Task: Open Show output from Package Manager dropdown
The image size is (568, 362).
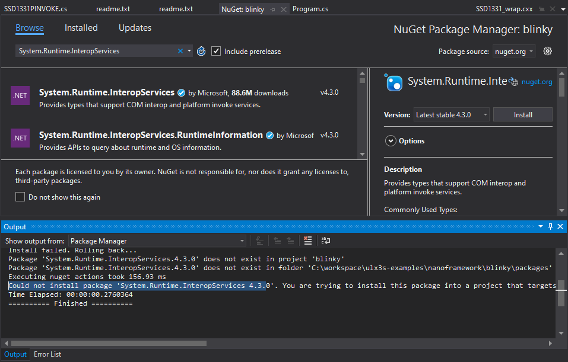Action: tap(157, 241)
